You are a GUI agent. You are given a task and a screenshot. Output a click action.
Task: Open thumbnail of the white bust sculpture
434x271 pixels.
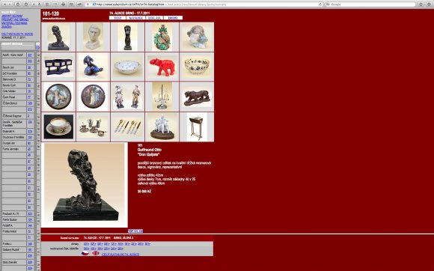click(x=93, y=37)
